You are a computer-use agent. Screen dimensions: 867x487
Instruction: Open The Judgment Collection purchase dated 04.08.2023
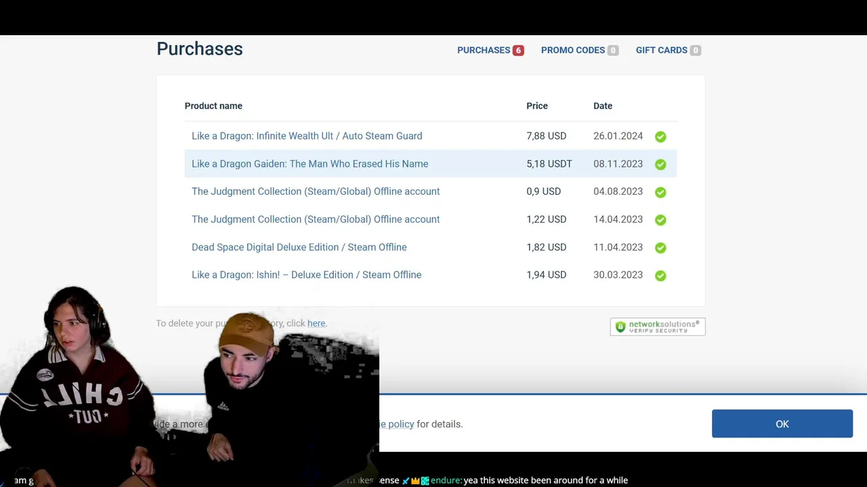[316, 191]
